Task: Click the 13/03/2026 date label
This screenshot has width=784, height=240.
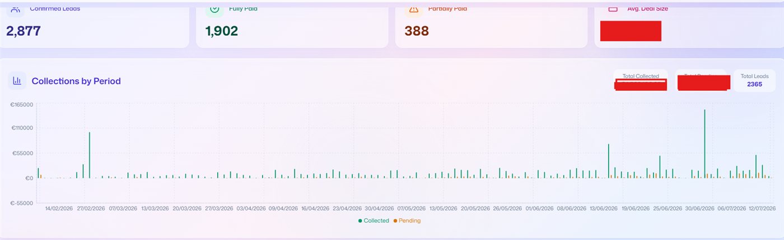Action: (x=155, y=208)
